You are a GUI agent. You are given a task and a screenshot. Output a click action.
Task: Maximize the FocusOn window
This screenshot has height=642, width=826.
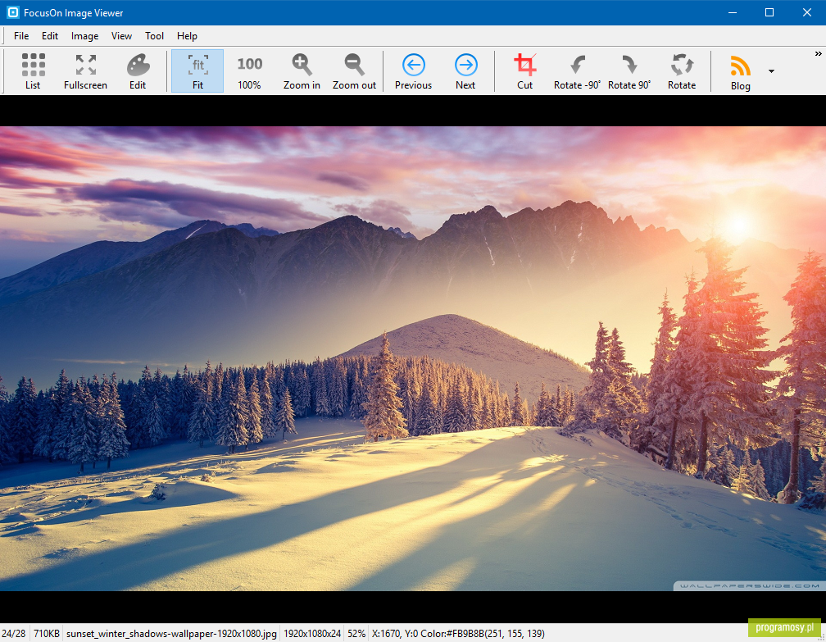[x=769, y=12]
